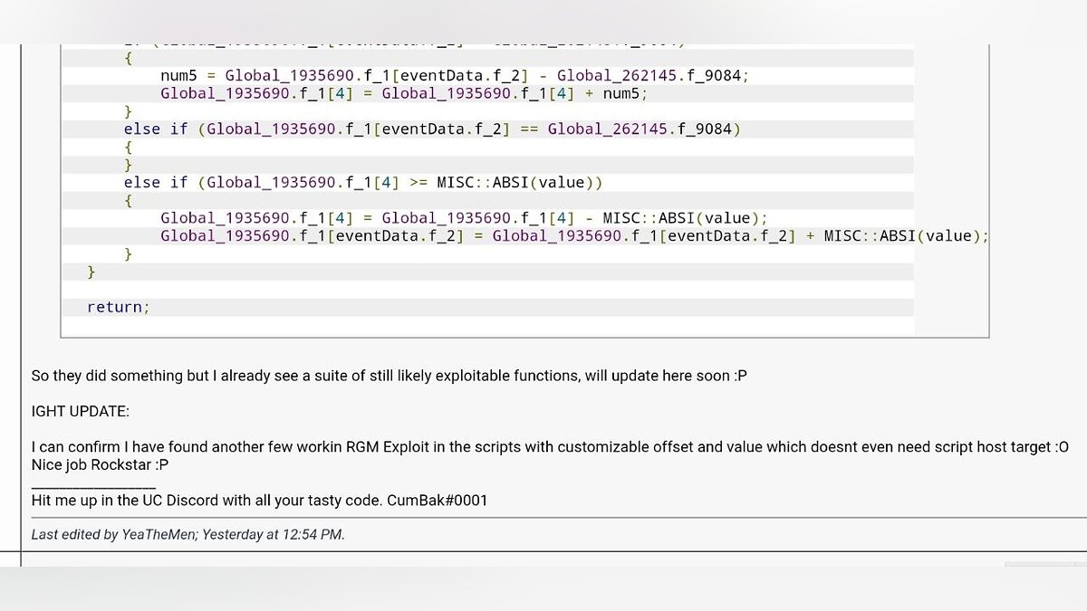Click the "Hit me up in the UC Discord" signature

coord(207,500)
